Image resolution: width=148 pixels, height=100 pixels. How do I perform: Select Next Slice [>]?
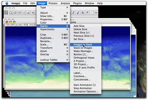coord(86,33)
